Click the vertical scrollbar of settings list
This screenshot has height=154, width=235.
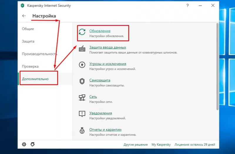pyautogui.click(x=217, y=67)
